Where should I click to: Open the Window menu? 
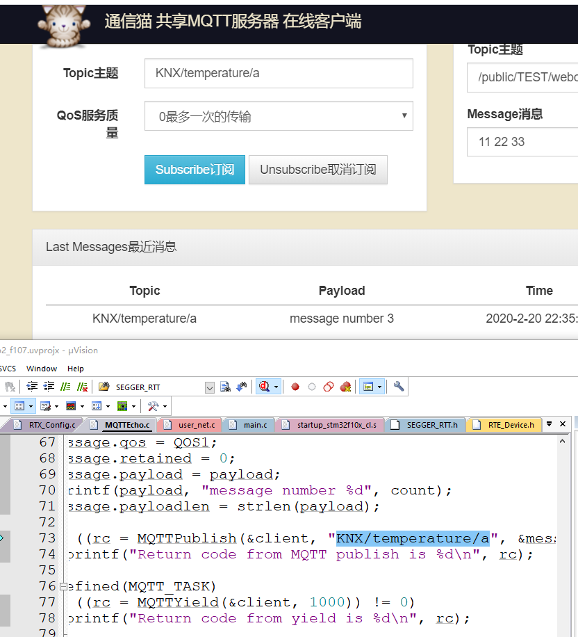click(42, 369)
